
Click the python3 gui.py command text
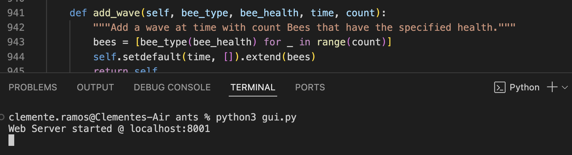pos(256,117)
